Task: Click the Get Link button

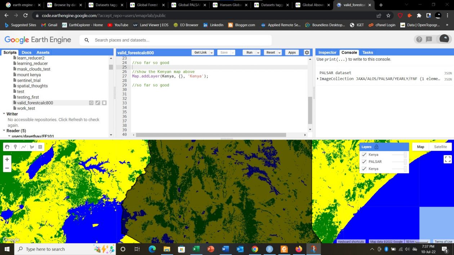Action: click(x=200, y=53)
